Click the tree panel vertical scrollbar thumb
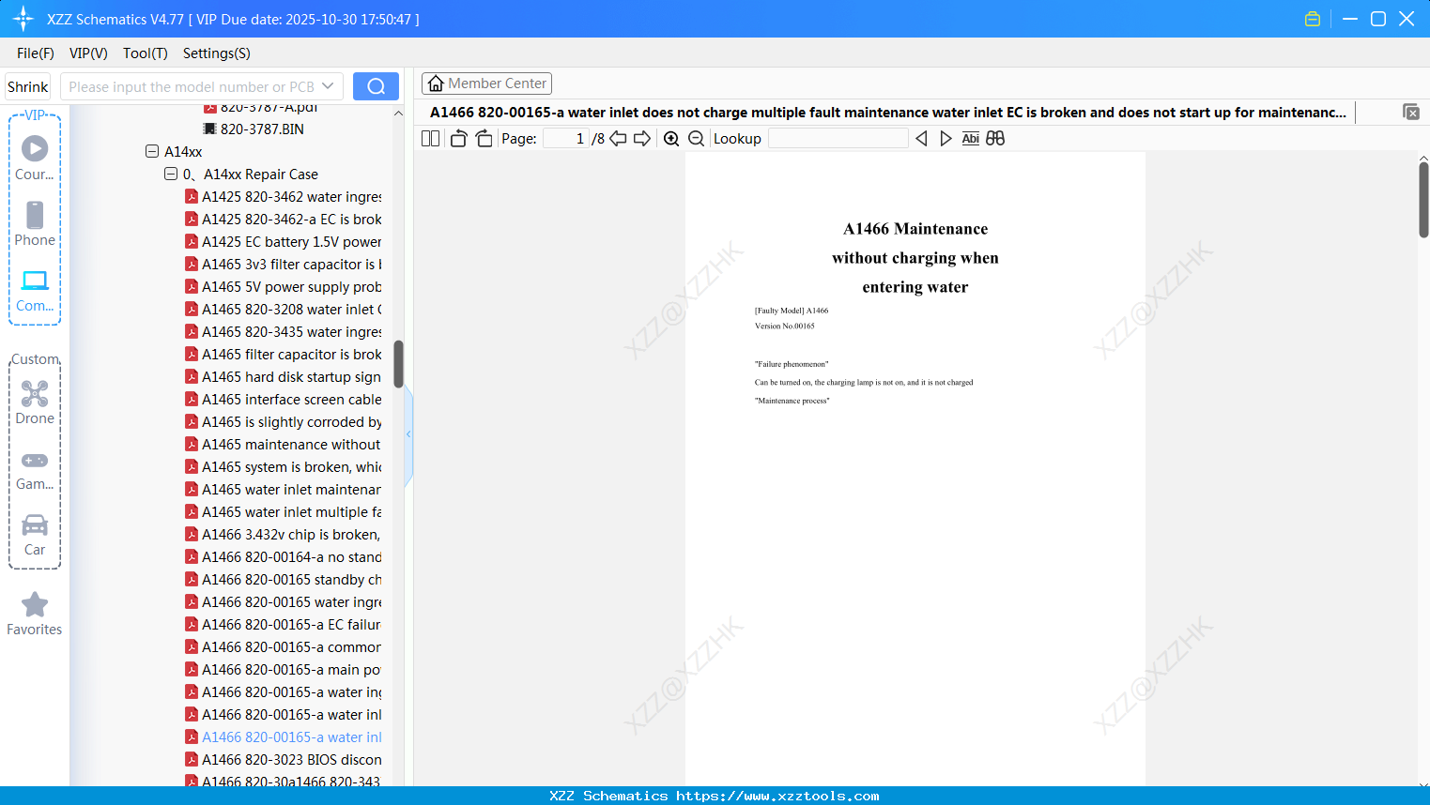 398,364
